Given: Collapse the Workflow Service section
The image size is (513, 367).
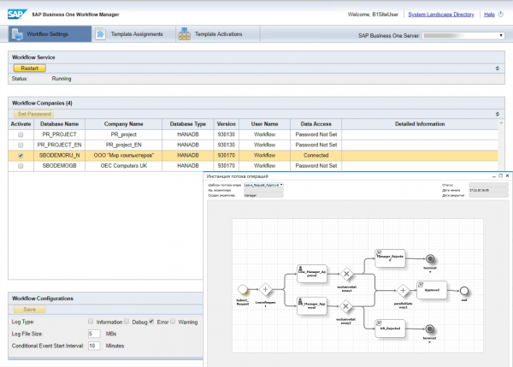Looking at the screenshot, I should pos(498,68).
